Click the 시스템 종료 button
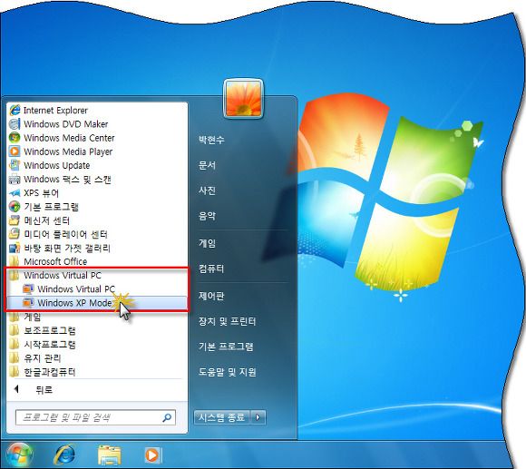 [222, 417]
